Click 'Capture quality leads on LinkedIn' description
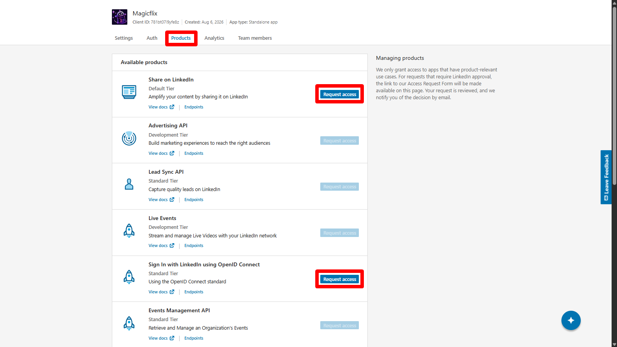This screenshot has height=347, width=617. point(184,190)
